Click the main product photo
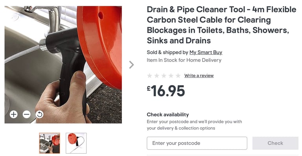The height and width of the screenshot is (156, 302). pyautogui.click(x=63, y=65)
